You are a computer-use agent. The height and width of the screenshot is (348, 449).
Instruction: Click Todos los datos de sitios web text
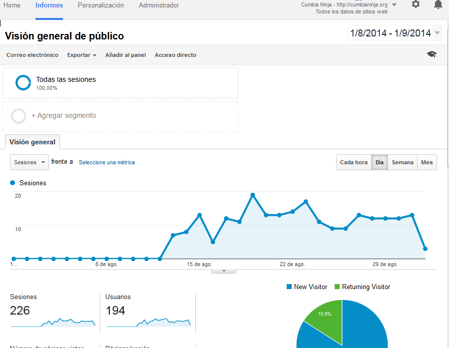coord(351,12)
